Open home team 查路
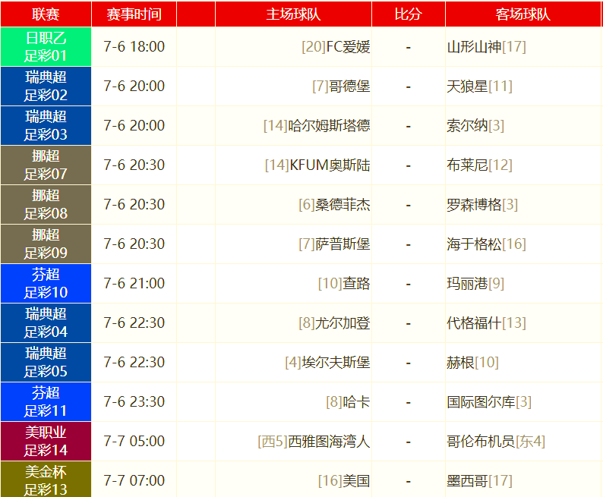 click(x=356, y=284)
